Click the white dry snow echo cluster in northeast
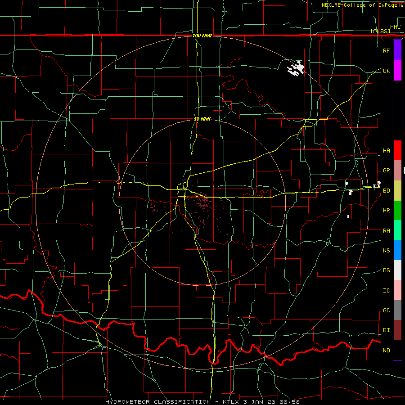 point(296,68)
